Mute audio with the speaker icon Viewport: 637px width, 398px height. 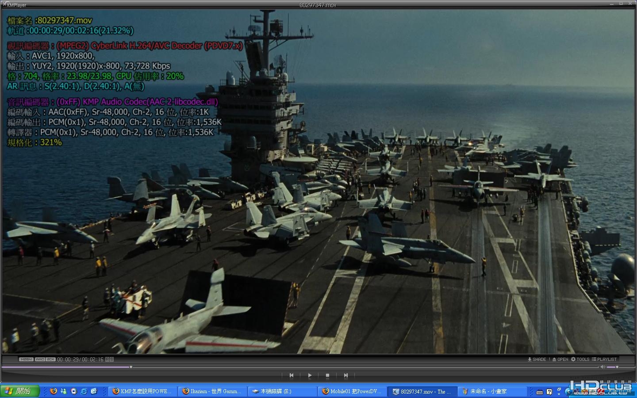(x=603, y=367)
